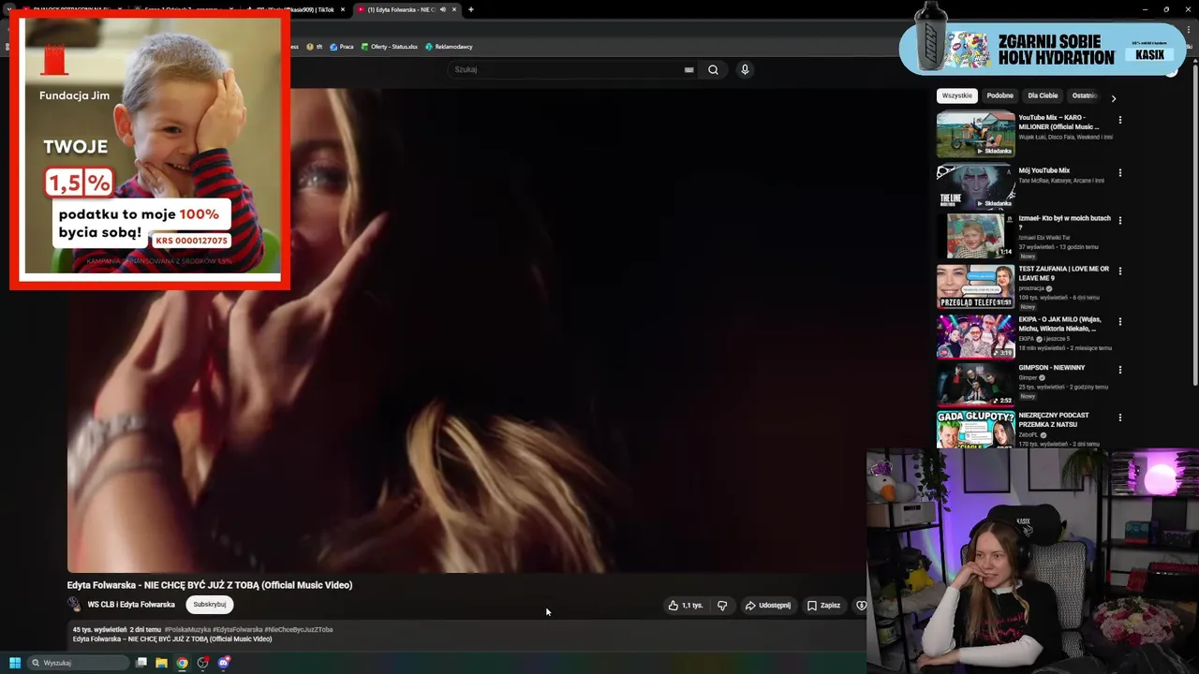This screenshot has width=1199, height=674.
Task: Open the Oferty - Status.xlsx bookmark
Action: [x=388, y=46]
